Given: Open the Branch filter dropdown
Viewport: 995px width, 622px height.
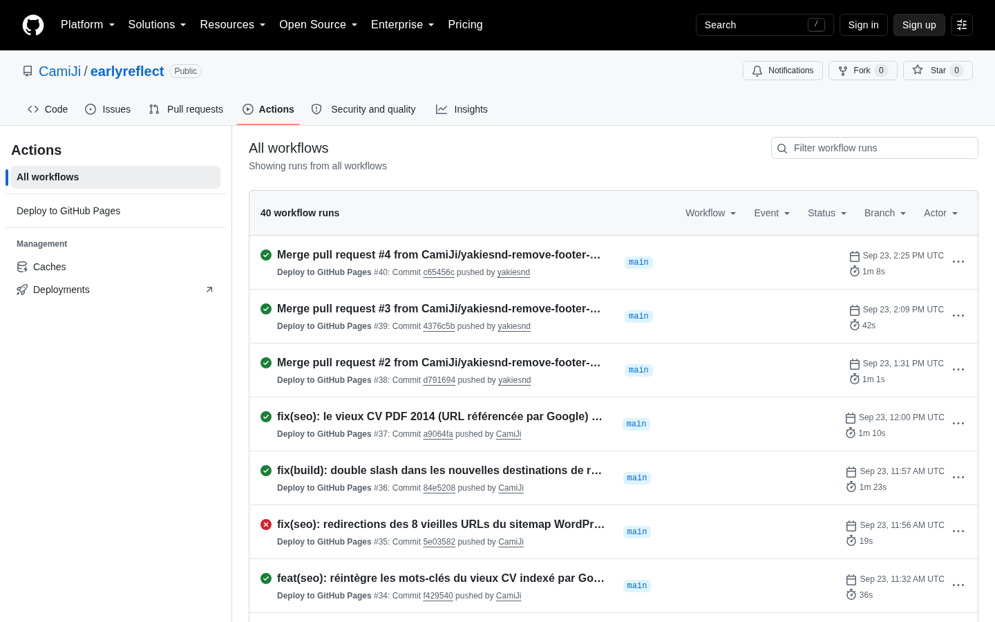Looking at the screenshot, I should click(x=885, y=213).
